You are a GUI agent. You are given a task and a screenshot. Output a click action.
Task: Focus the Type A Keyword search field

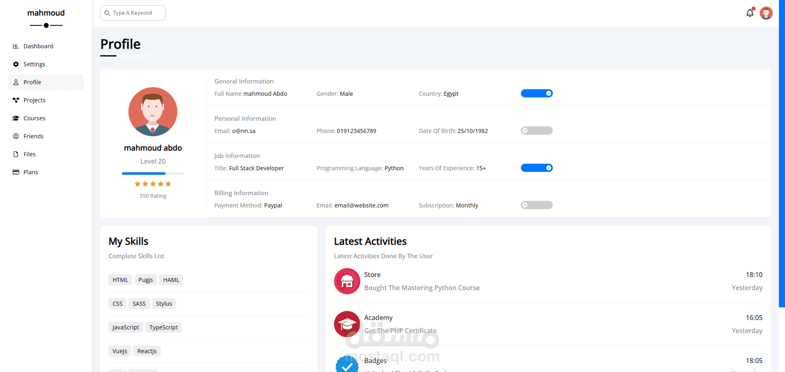[133, 13]
